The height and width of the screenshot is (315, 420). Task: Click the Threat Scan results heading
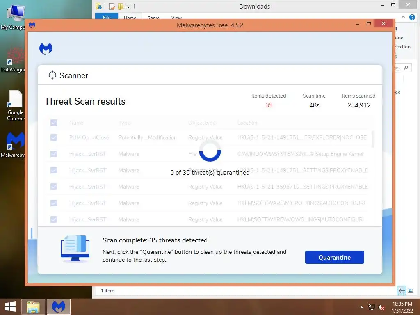[85, 101]
